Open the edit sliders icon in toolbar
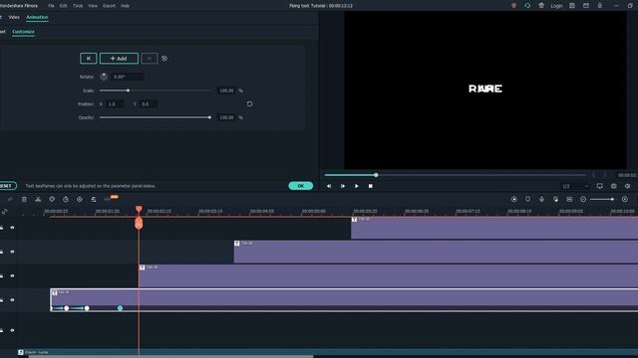The image size is (638, 358). click(x=93, y=199)
